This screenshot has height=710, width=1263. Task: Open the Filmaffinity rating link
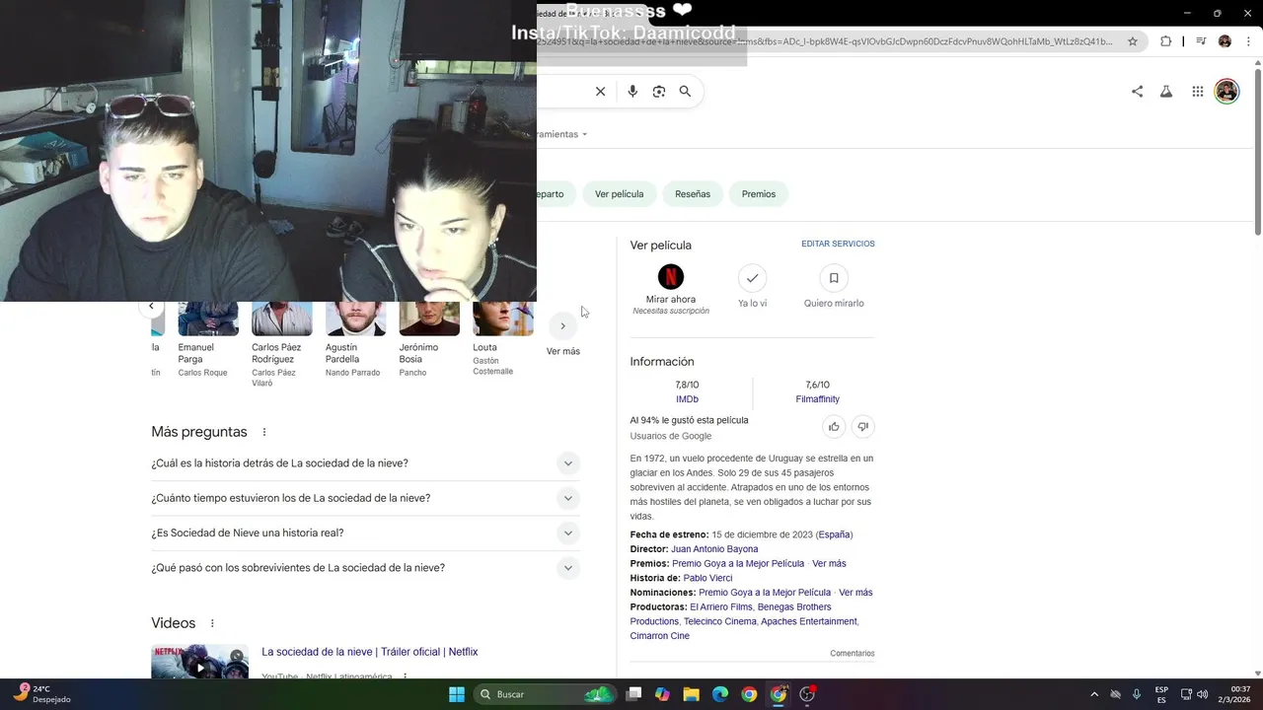(x=817, y=399)
